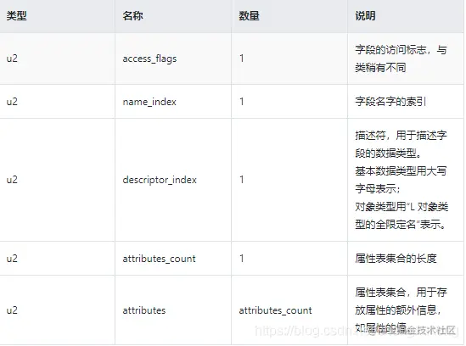Click the description 字段的访问标志

click(x=401, y=59)
